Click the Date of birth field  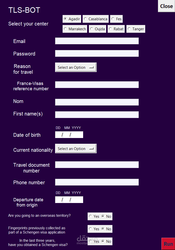[x=69, y=135]
